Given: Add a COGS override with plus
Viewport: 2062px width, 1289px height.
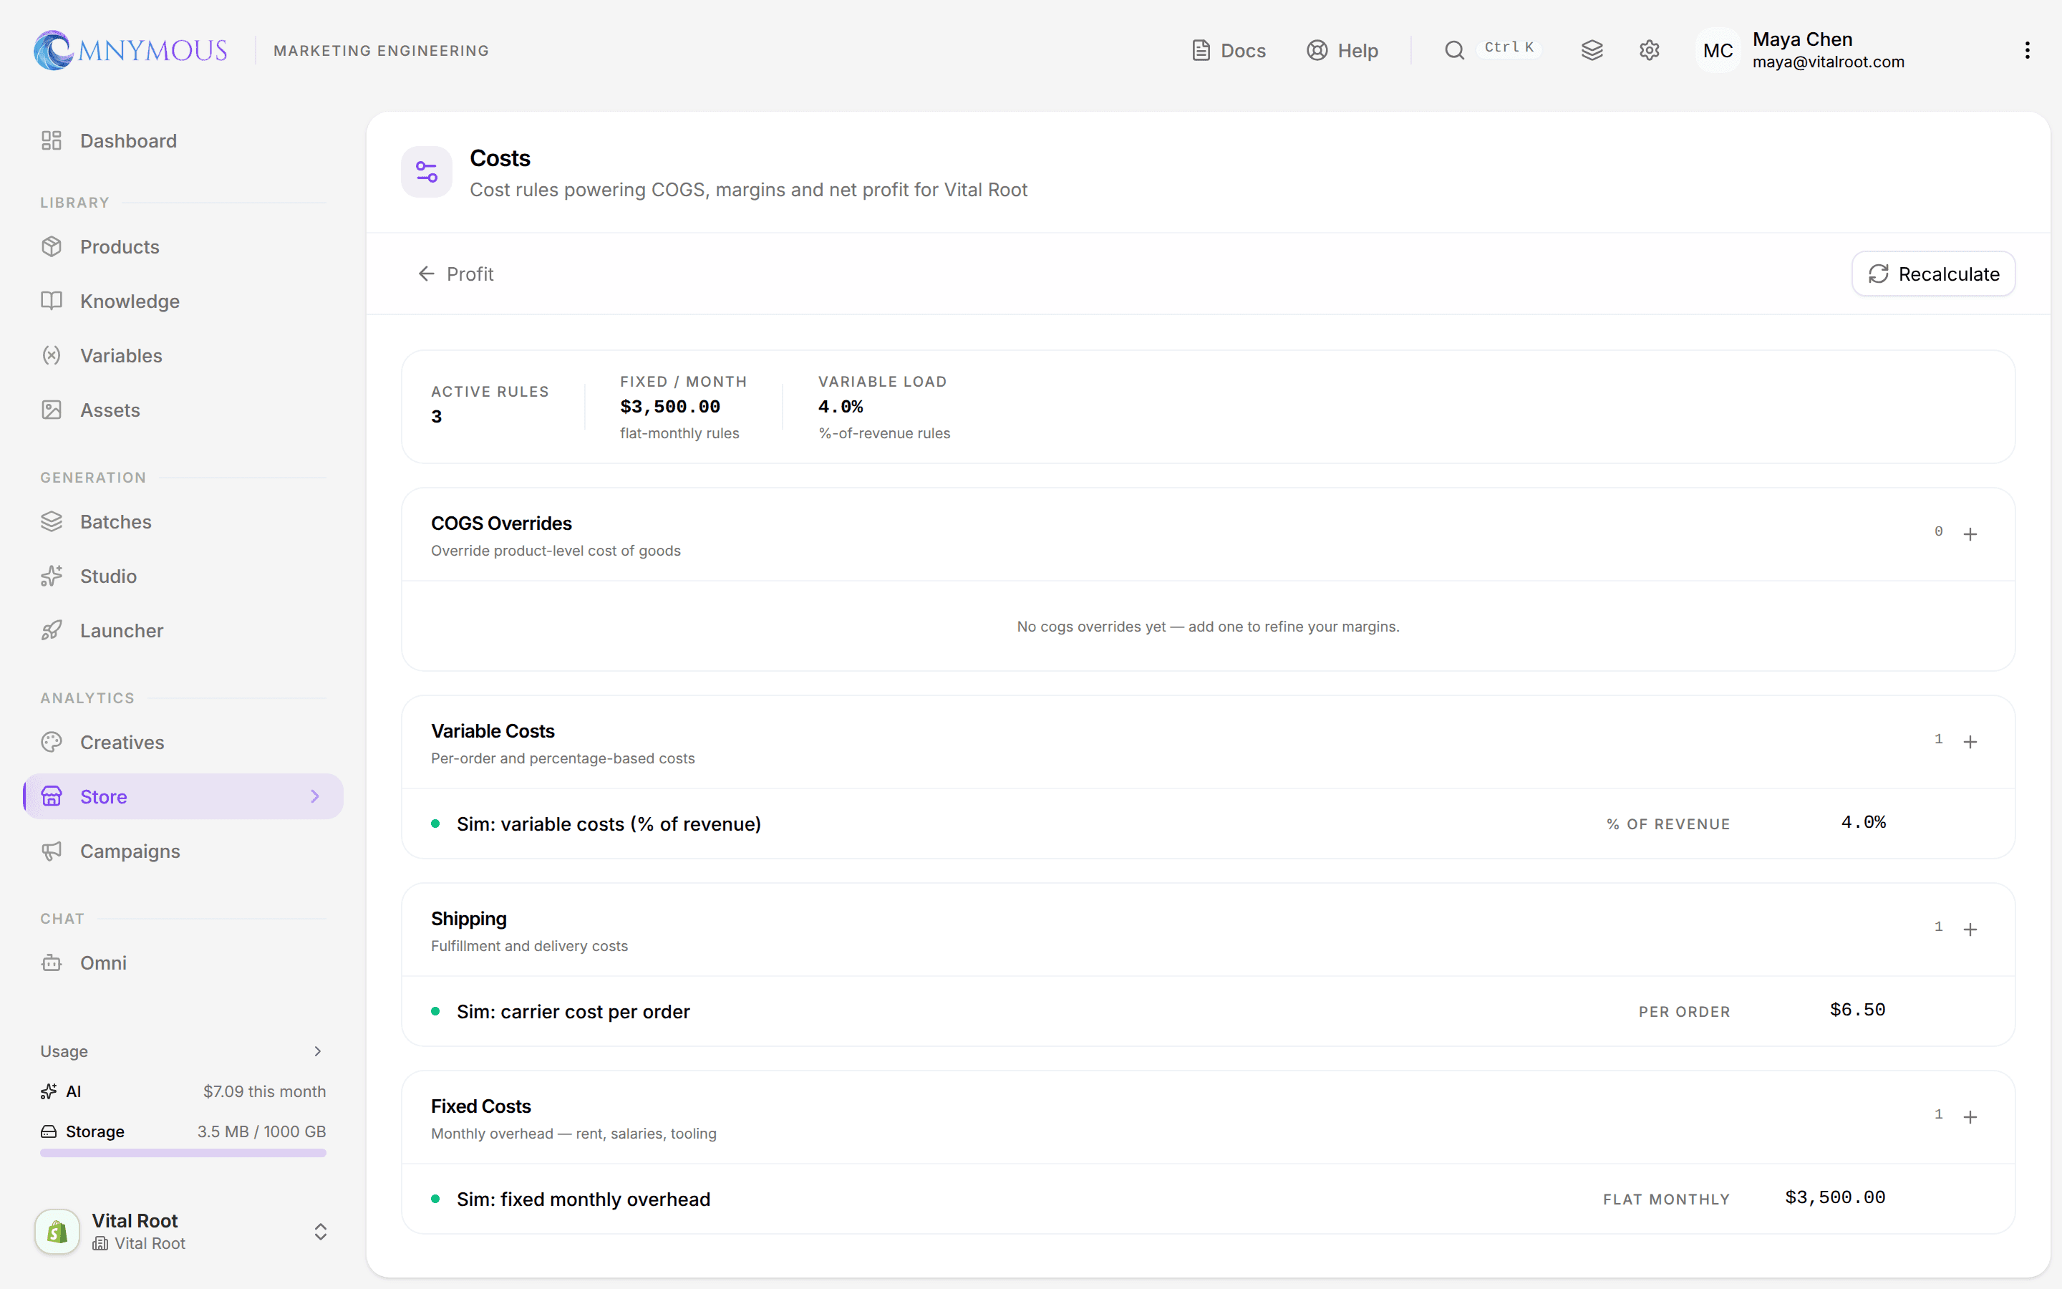Looking at the screenshot, I should coord(1970,534).
